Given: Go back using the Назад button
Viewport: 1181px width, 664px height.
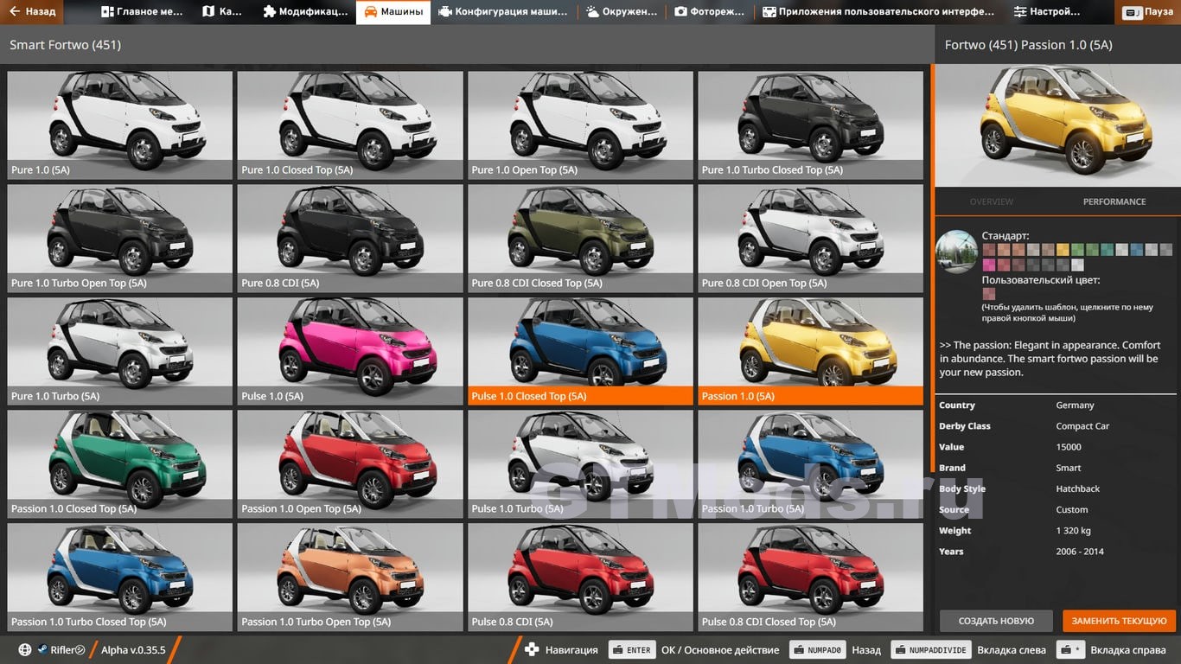Looking at the screenshot, I should coord(33,12).
